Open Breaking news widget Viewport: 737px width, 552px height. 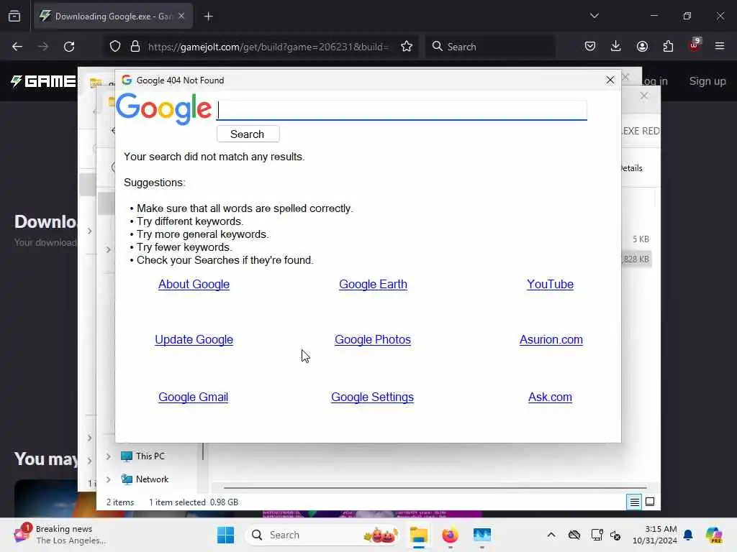(x=60, y=535)
